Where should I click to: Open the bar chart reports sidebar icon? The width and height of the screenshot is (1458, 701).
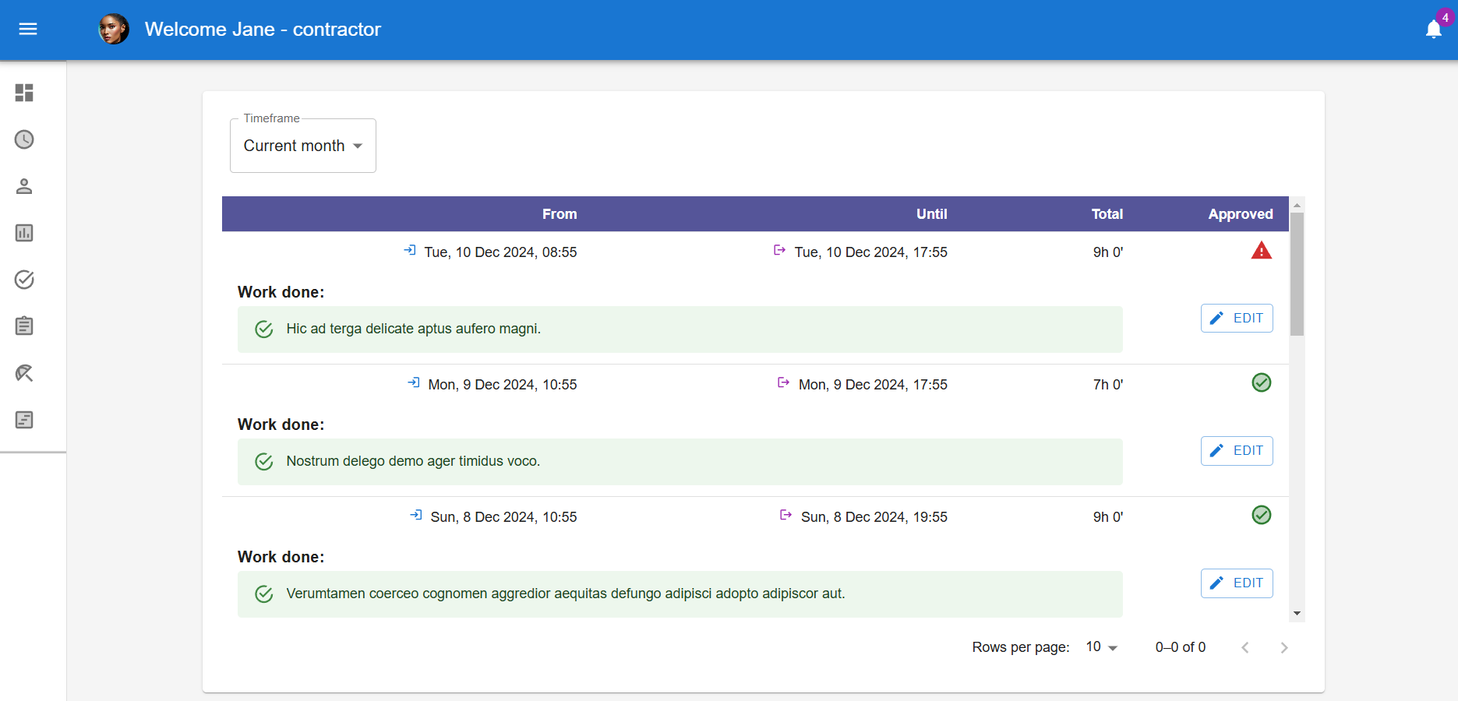(x=24, y=233)
